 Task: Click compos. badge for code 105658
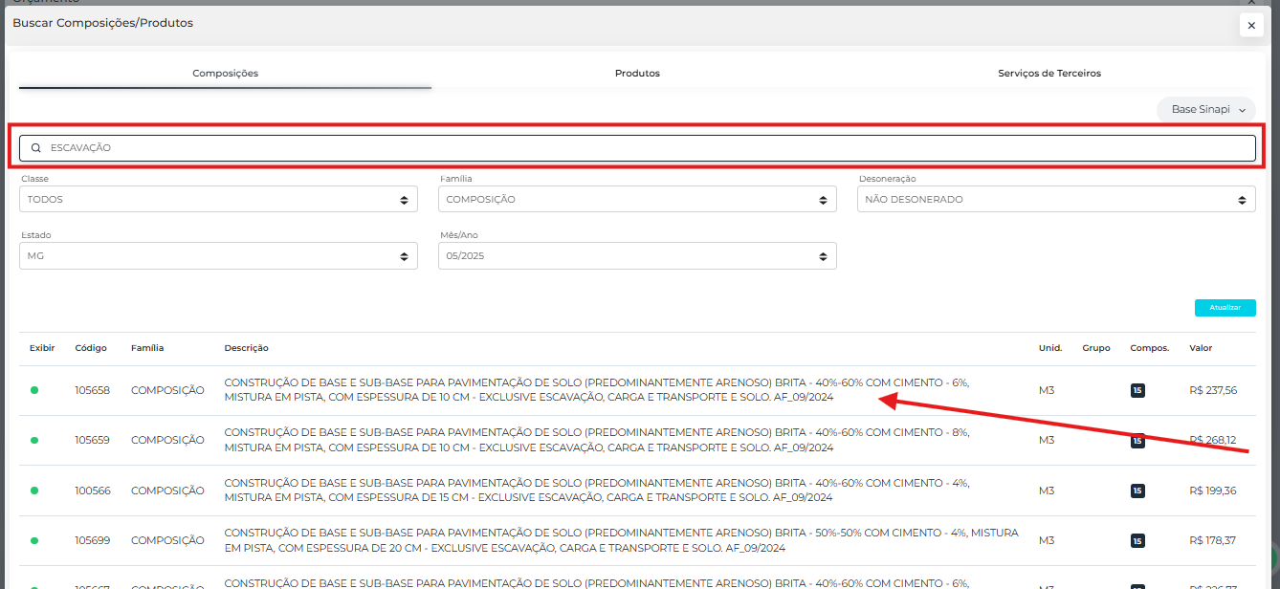coord(1137,390)
